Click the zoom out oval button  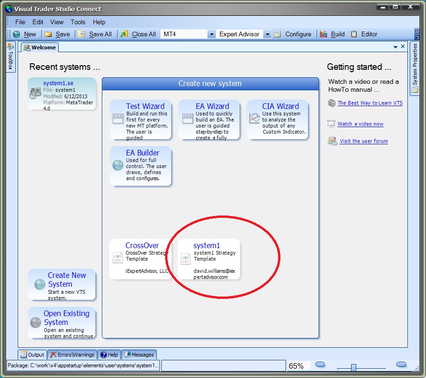(320, 364)
